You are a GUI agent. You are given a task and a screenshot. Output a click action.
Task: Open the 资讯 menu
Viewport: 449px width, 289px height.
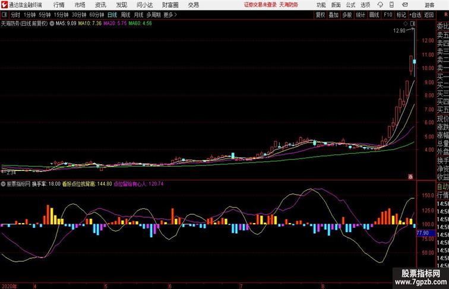tap(100, 5)
